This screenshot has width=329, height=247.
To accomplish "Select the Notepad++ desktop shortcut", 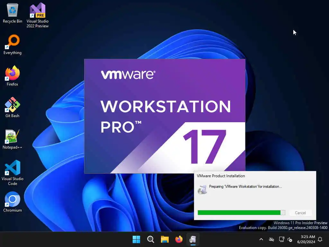I will (x=13, y=139).
